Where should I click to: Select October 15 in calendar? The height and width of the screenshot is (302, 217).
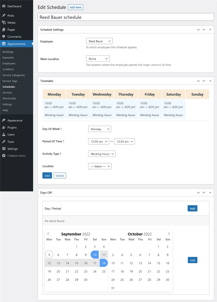(158, 263)
